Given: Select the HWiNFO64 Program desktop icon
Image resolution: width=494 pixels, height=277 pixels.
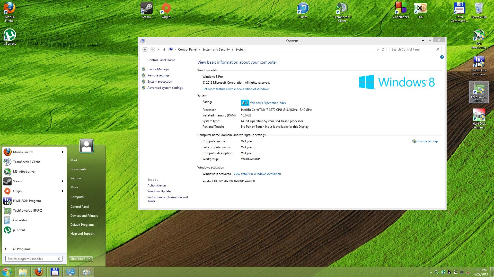Looking at the screenshot, I should click(x=479, y=66).
